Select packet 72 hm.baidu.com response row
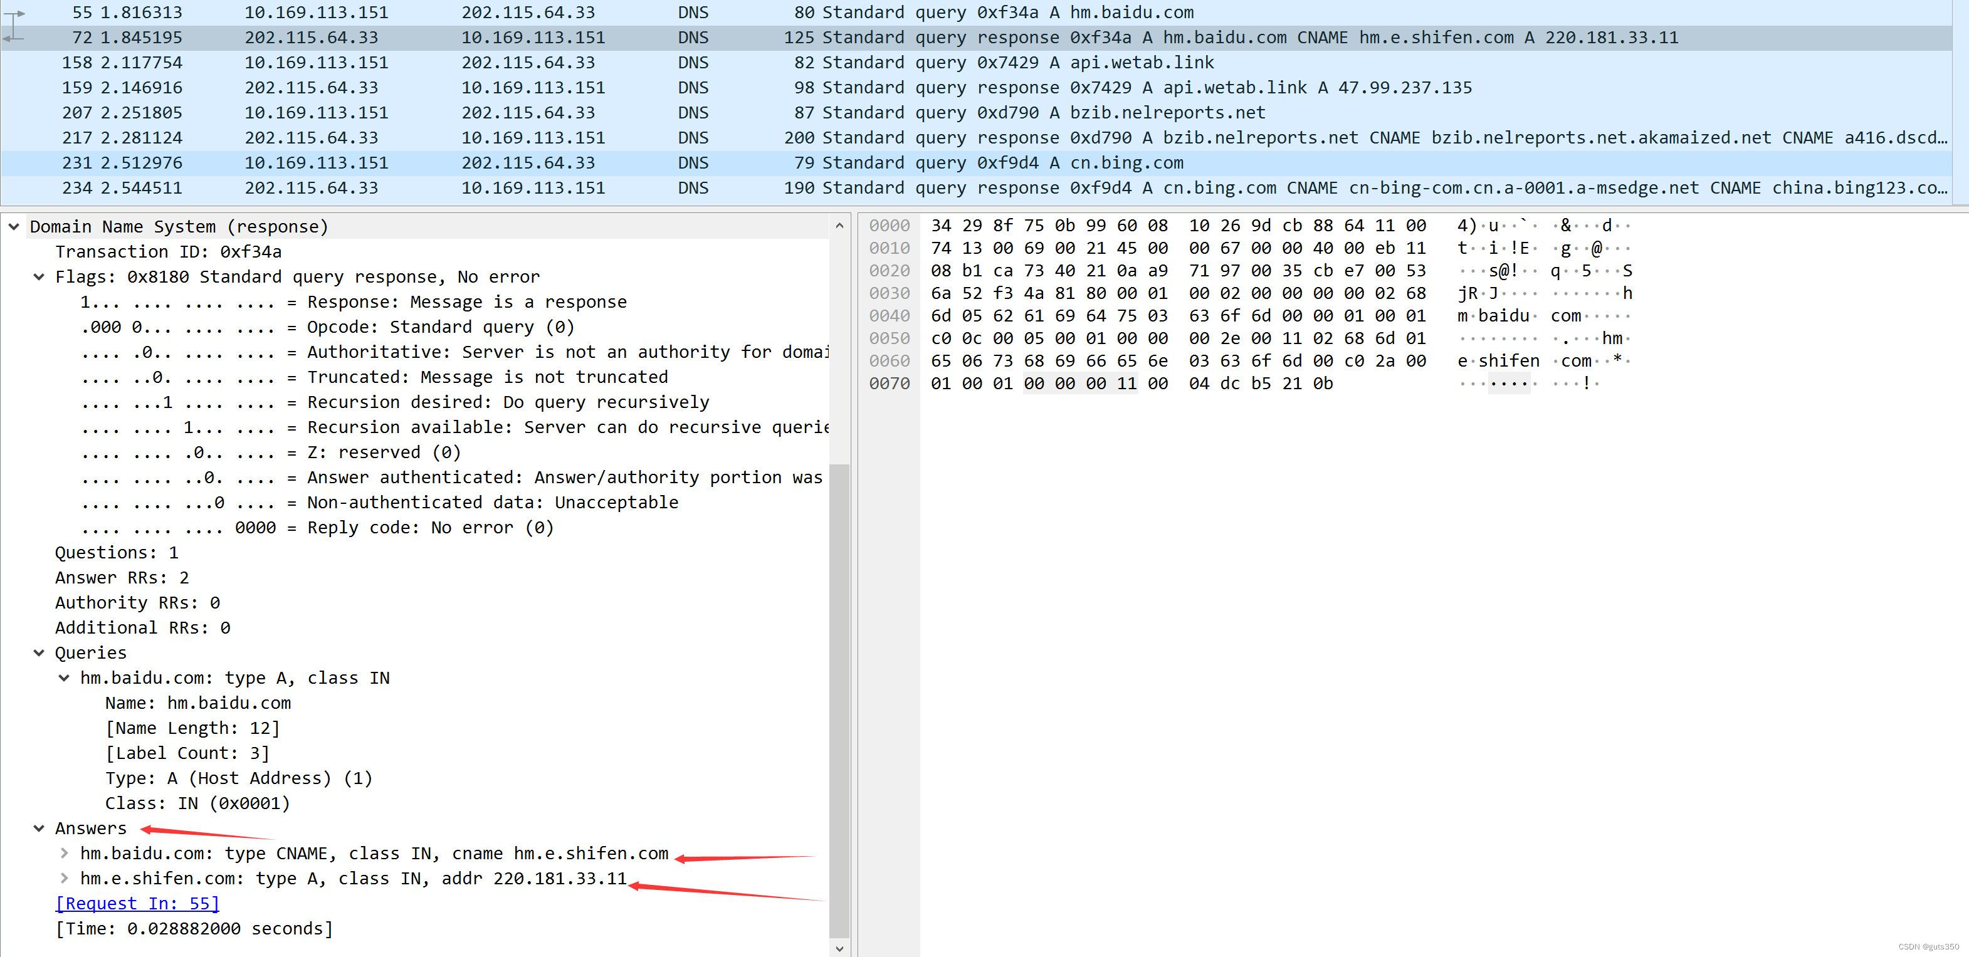Viewport: 1969px width, 957px height. (x=975, y=38)
